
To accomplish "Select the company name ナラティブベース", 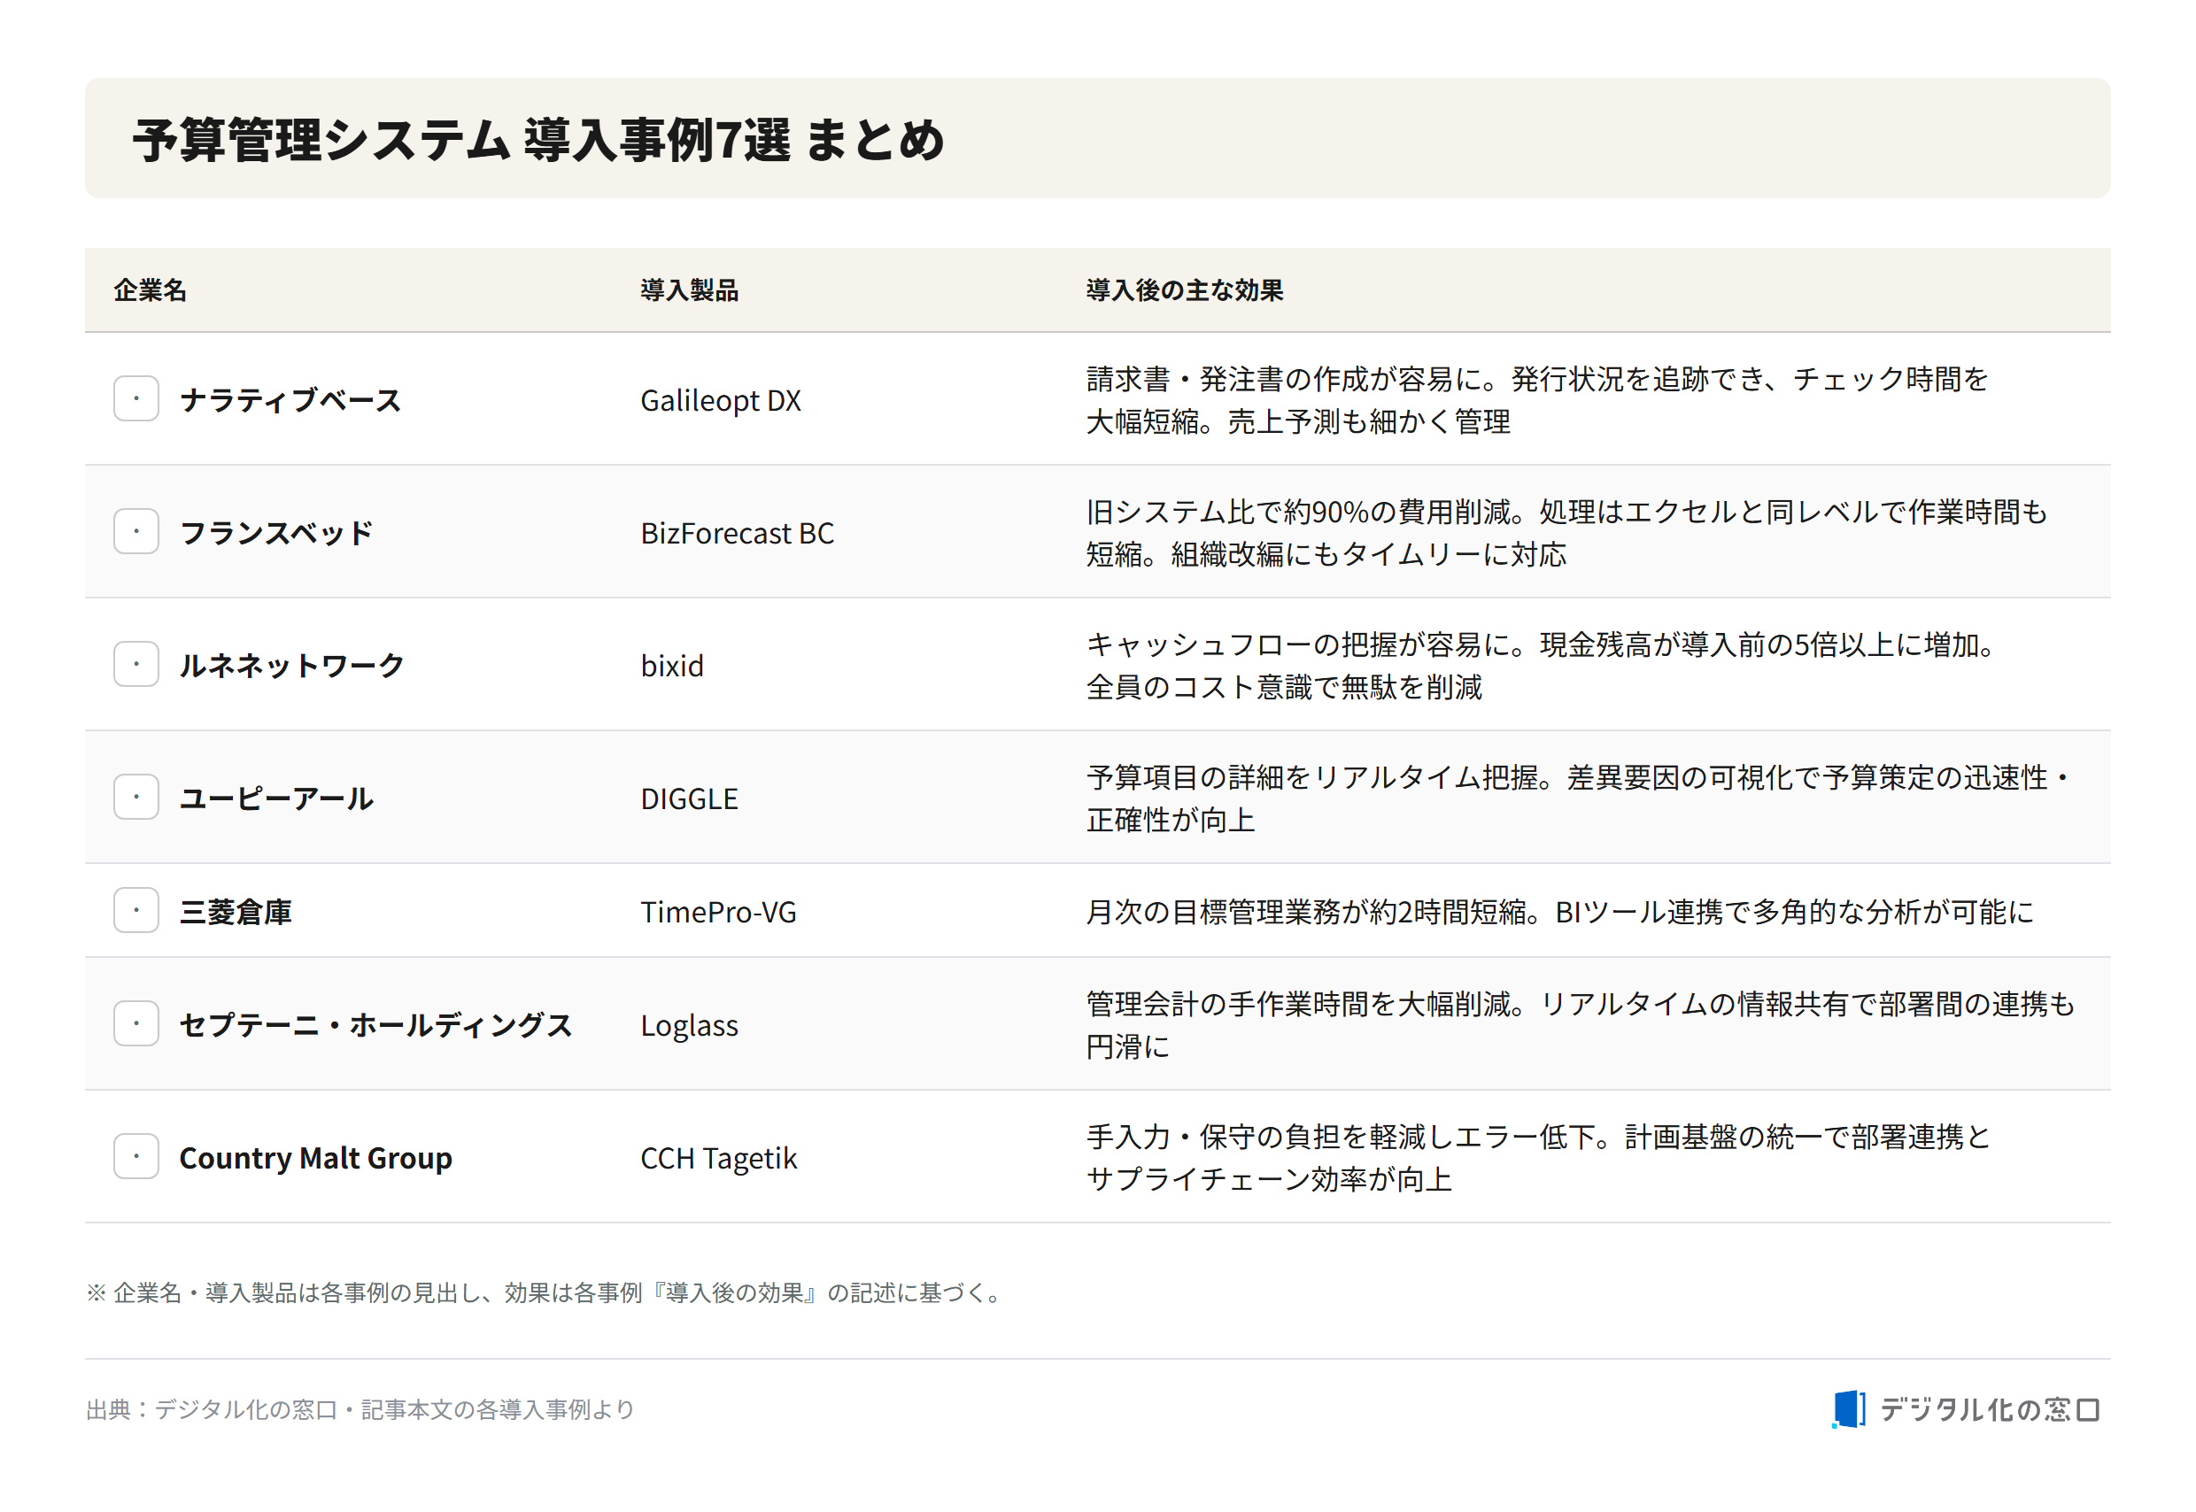I will tap(290, 400).
